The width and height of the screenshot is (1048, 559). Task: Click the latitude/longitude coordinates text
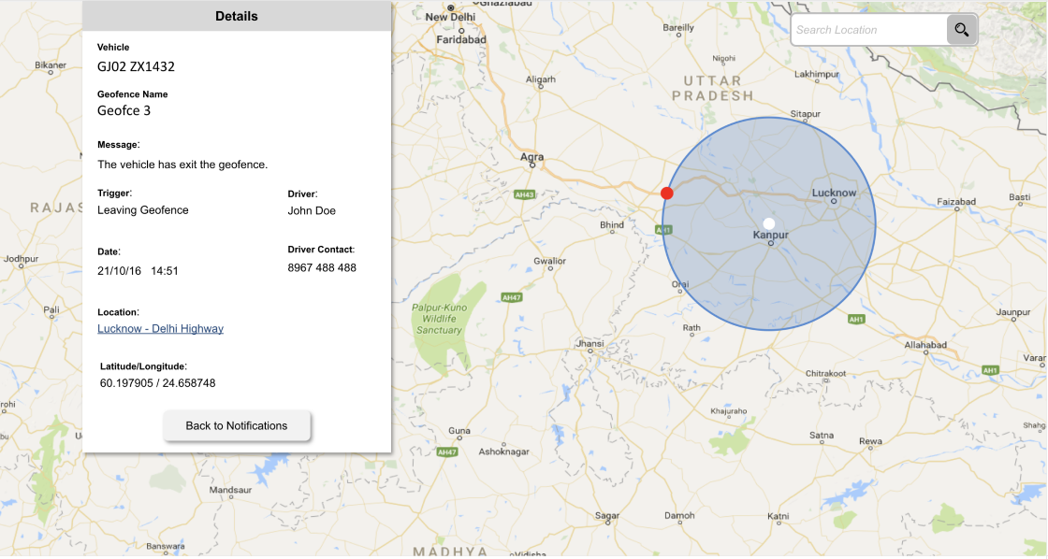[158, 382]
